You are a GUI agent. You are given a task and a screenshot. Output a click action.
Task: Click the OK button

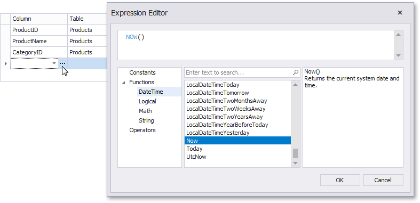coord(340,180)
